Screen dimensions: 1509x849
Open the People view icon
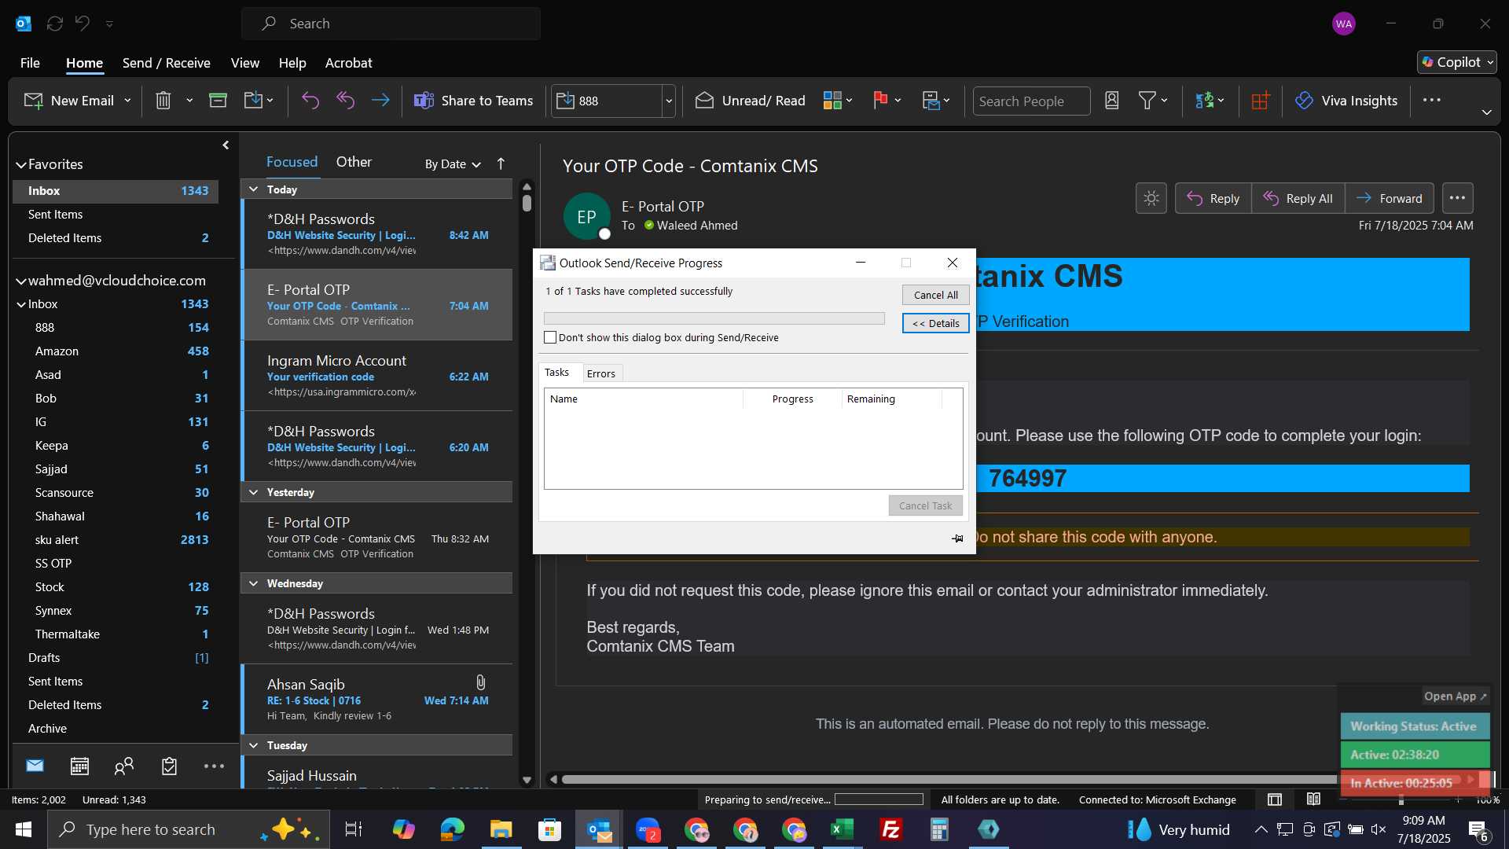pyautogui.click(x=124, y=766)
